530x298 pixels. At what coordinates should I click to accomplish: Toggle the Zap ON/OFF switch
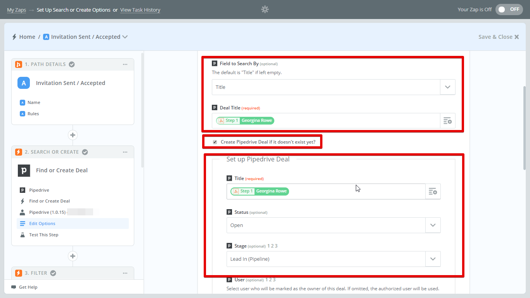pyautogui.click(x=509, y=9)
